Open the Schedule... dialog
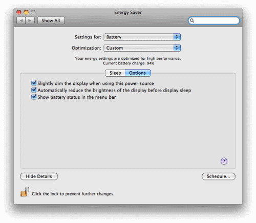This screenshot has height=223, width=256. 219,176
